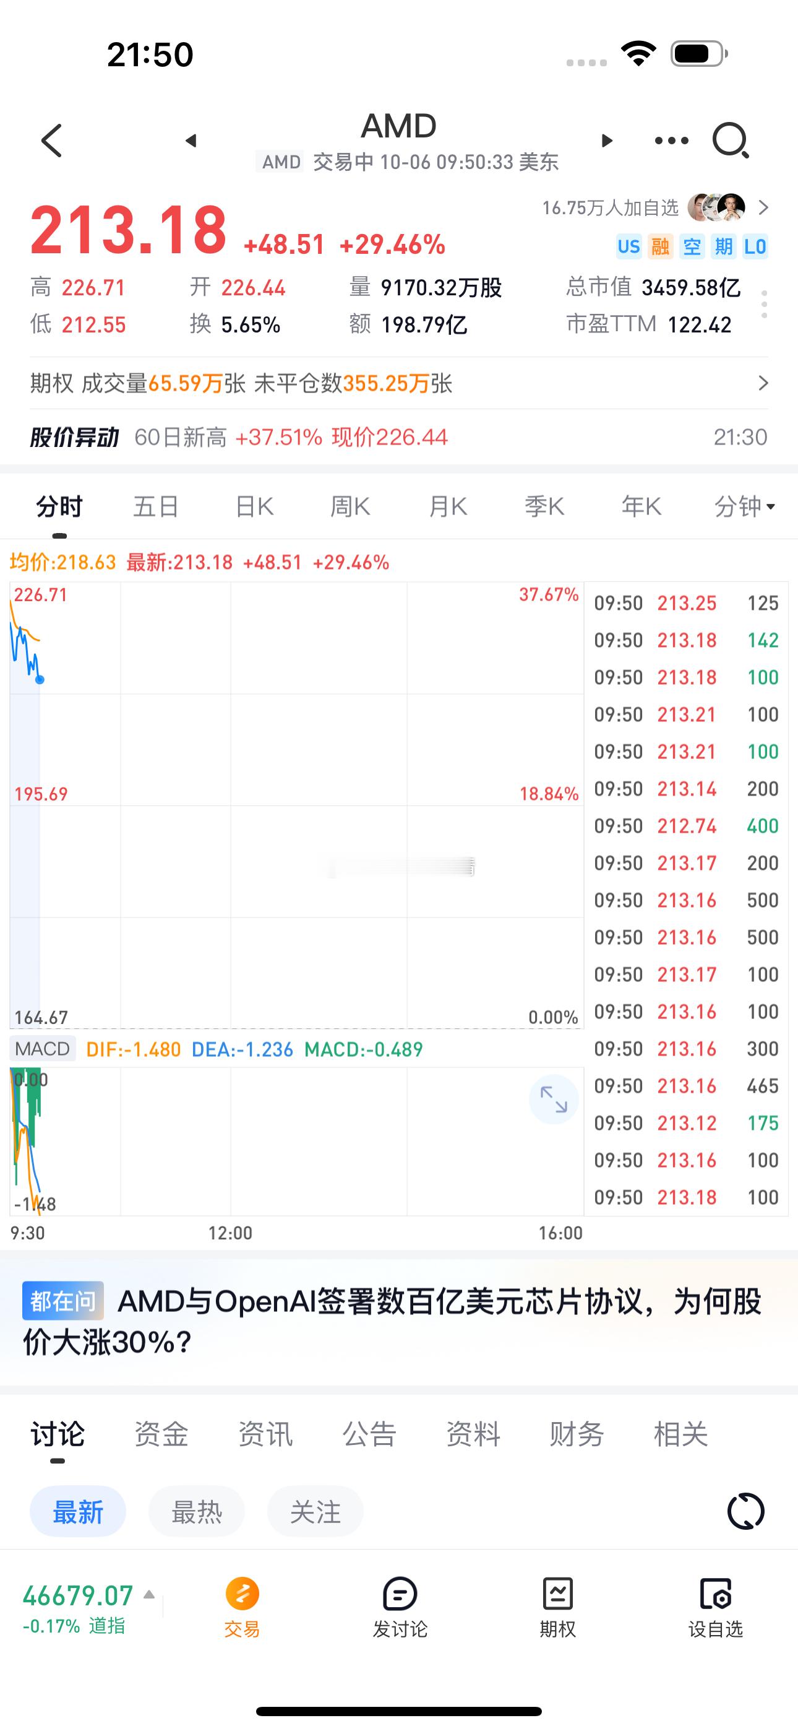Switch to the 周K chart tab
Image resolution: width=798 pixels, height=1731 pixels.
tap(350, 506)
